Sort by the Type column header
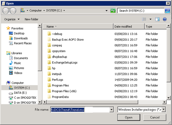 tap(155, 26)
